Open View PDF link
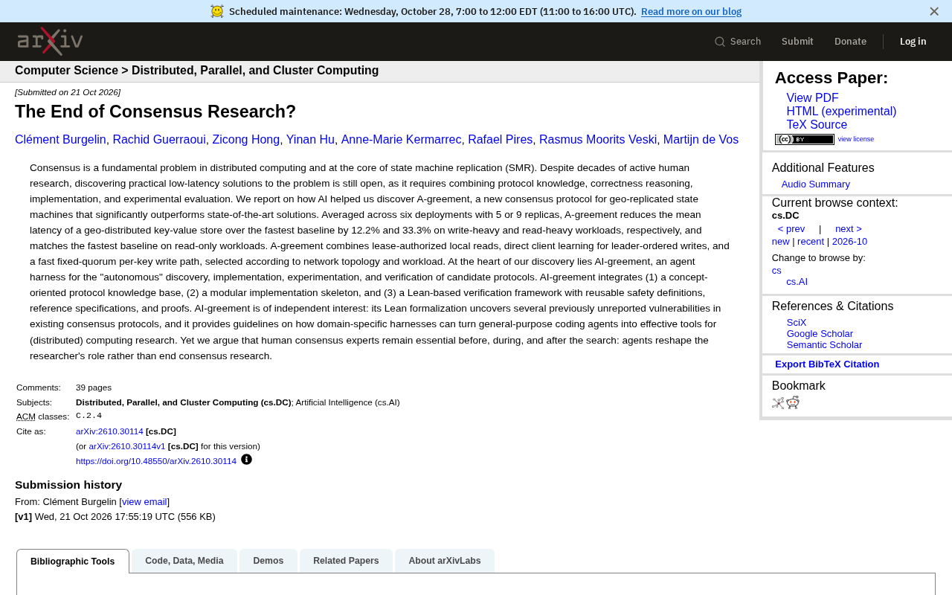Screen dimensions: 952x595 point(812,98)
